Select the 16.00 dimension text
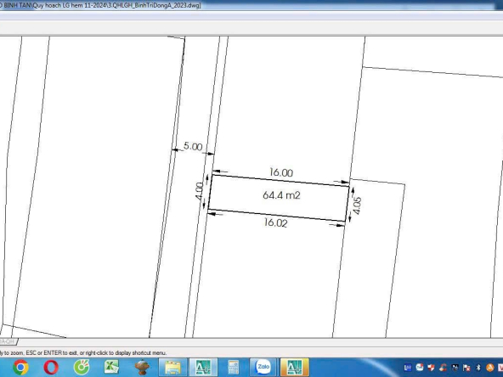This screenshot has width=503, height=377. 281,172
